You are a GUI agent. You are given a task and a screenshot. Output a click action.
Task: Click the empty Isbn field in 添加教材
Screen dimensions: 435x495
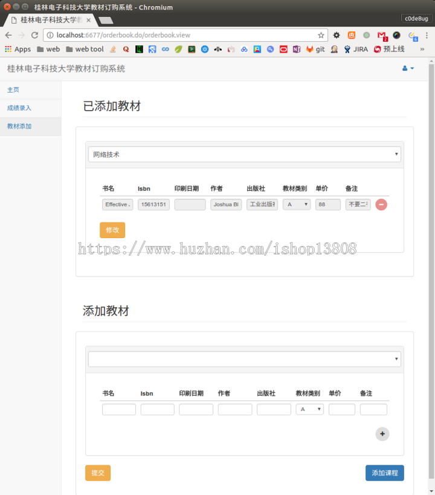tap(158, 409)
